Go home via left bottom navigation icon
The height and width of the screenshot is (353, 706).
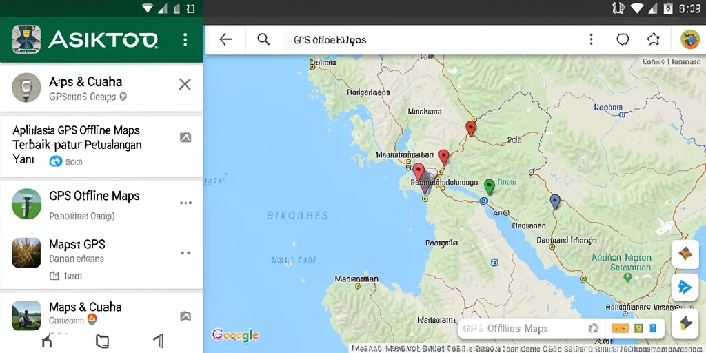coord(46,341)
